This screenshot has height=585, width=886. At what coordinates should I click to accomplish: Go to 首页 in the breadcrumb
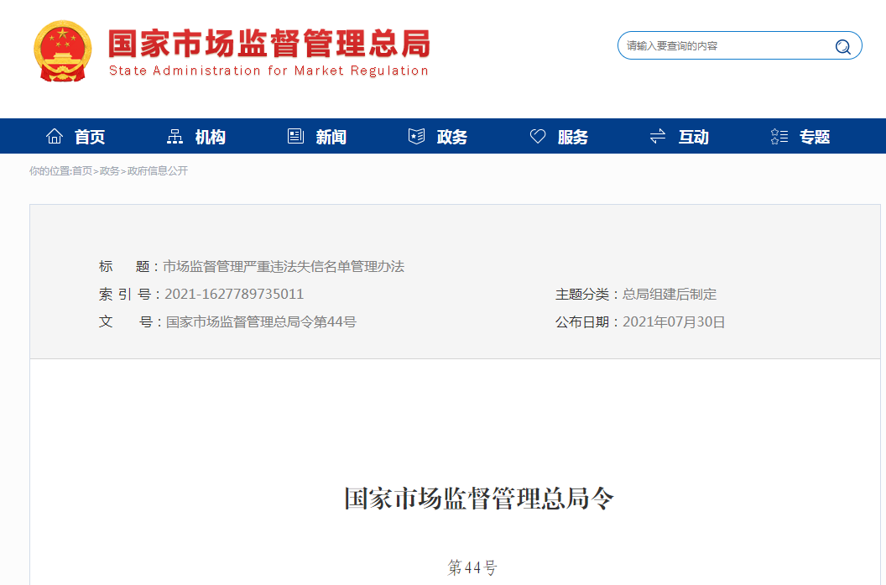(82, 170)
